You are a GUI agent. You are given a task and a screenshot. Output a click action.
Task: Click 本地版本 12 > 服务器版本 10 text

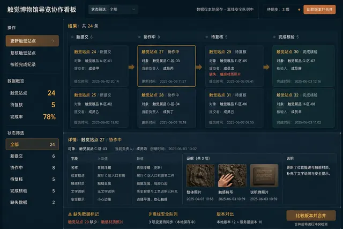(240, 222)
